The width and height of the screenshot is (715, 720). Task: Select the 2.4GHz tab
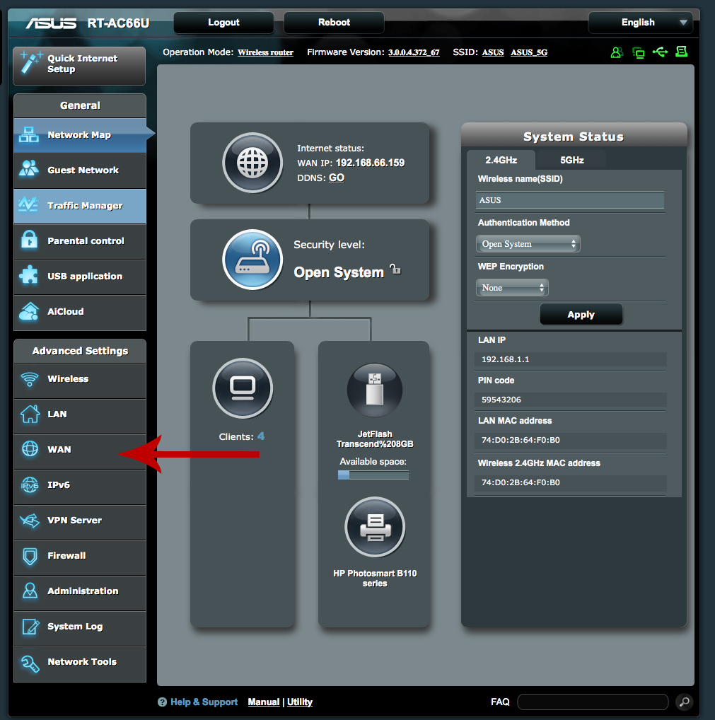coord(500,160)
